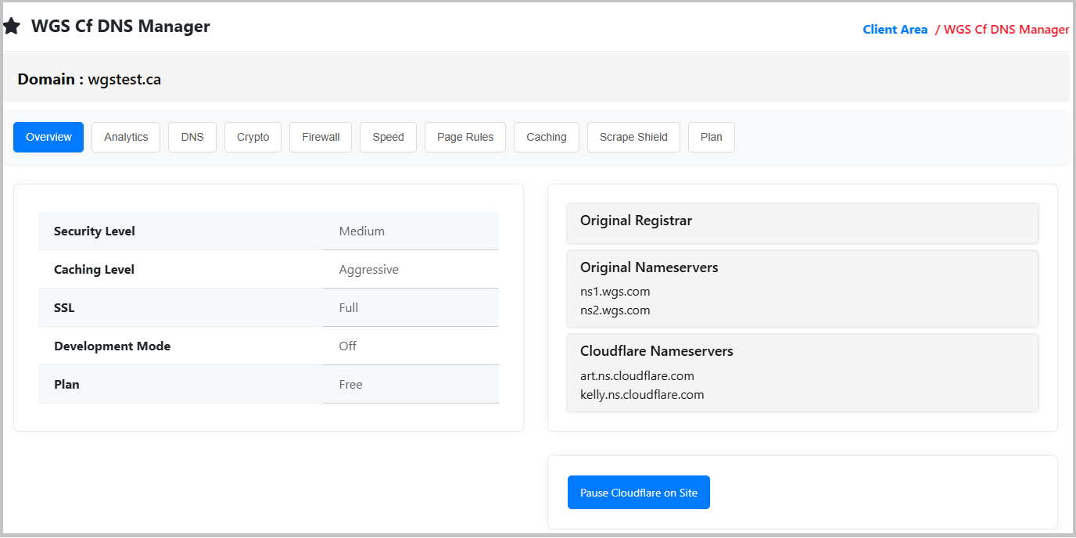
Task: Click the art.ns.cloudflare.com nameserver text
Action: pyautogui.click(x=637, y=376)
